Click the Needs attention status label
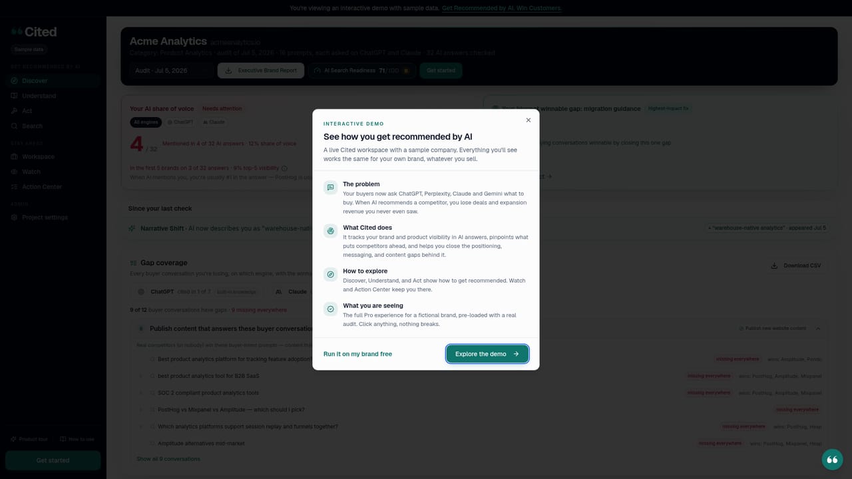 pos(222,108)
